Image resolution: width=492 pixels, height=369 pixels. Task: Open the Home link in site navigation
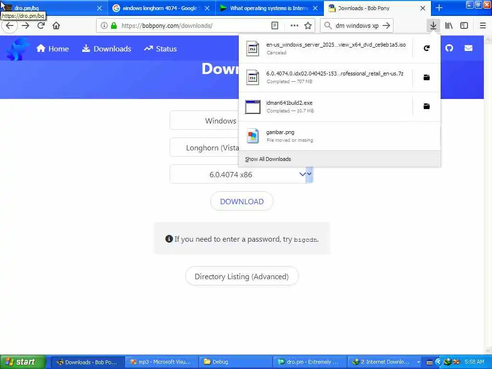[x=52, y=49]
